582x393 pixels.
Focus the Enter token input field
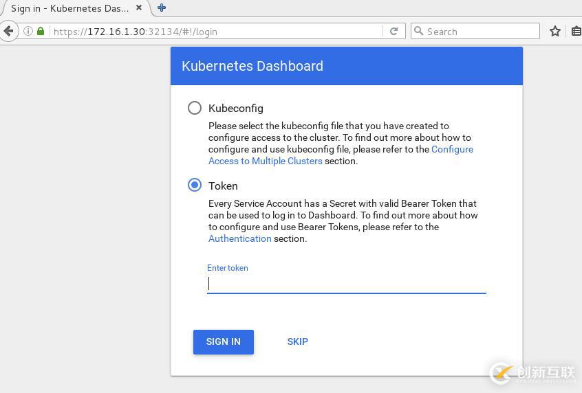(346, 284)
